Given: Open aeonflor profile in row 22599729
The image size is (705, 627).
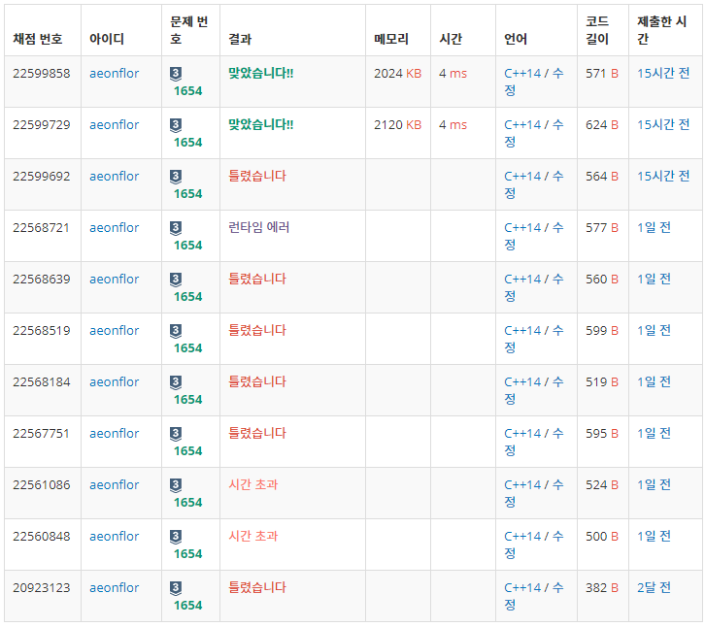Looking at the screenshot, I should (x=115, y=125).
